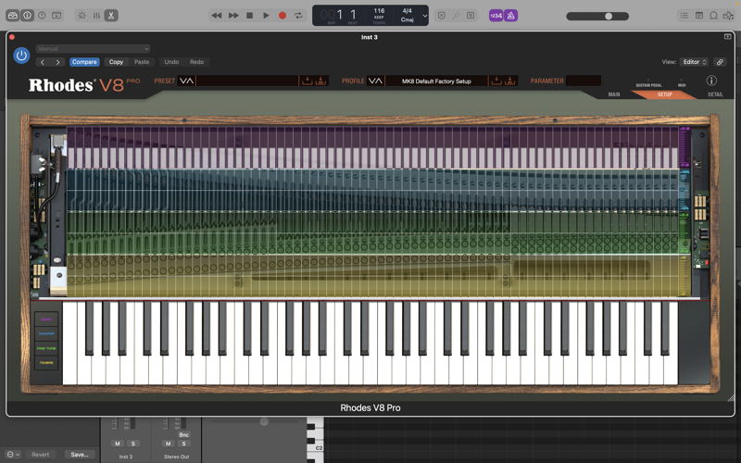Open the Loop Browser icon
Image resolution: width=741 pixels, height=463 pixels.
pos(713,16)
